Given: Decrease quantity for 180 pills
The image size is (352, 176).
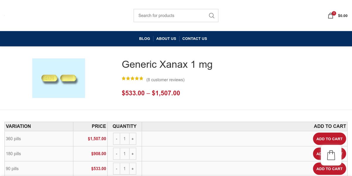Looking at the screenshot, I should coord(116,154).
